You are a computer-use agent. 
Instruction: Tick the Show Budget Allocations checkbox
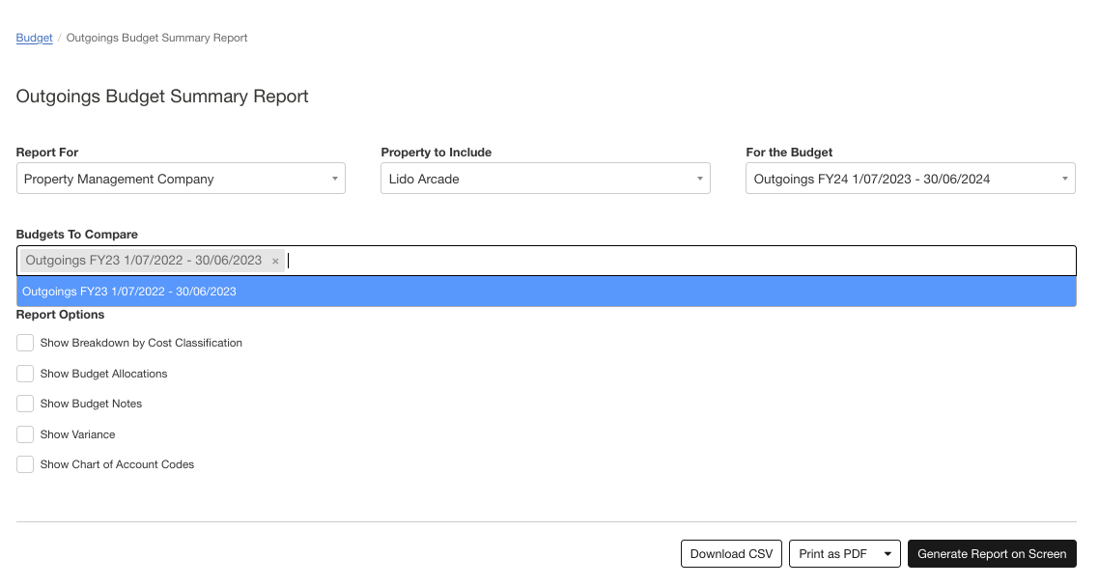click(25, 374)
